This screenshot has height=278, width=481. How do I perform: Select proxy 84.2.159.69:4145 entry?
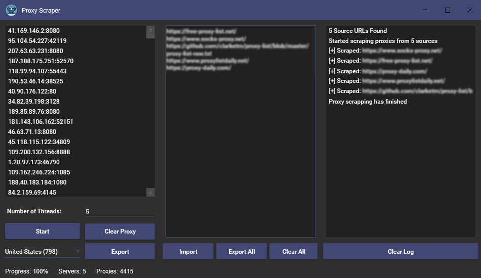coord(32,193)
